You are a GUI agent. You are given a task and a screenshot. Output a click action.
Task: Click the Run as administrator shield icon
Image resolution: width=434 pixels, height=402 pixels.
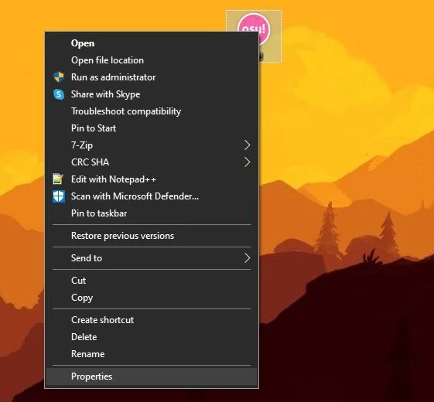(x=58, y=77)
